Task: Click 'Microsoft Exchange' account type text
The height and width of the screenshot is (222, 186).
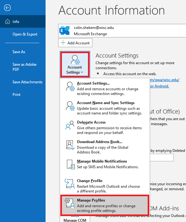Action: (90, 34)
